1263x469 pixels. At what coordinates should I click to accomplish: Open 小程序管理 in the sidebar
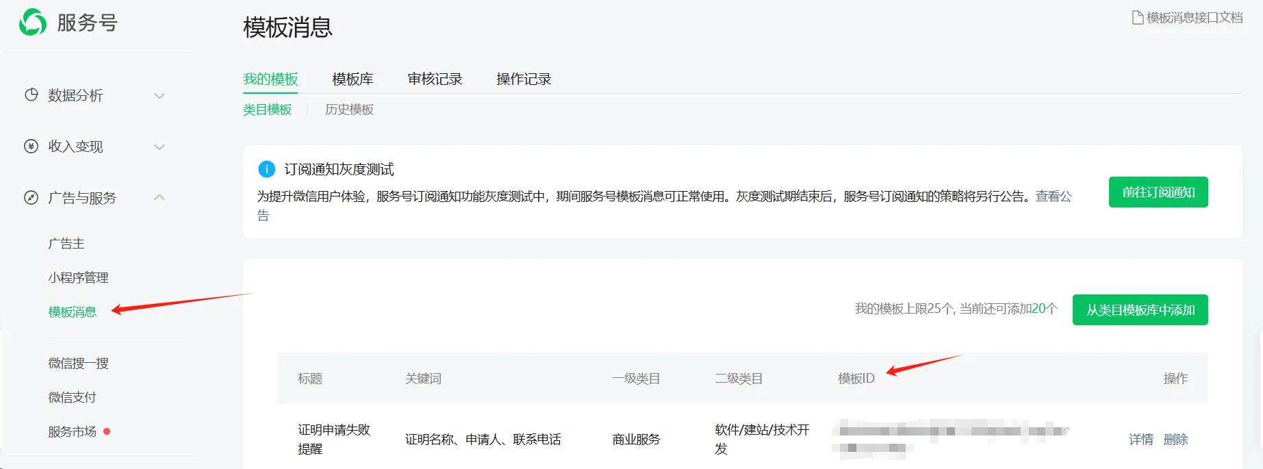pos(78,278)
